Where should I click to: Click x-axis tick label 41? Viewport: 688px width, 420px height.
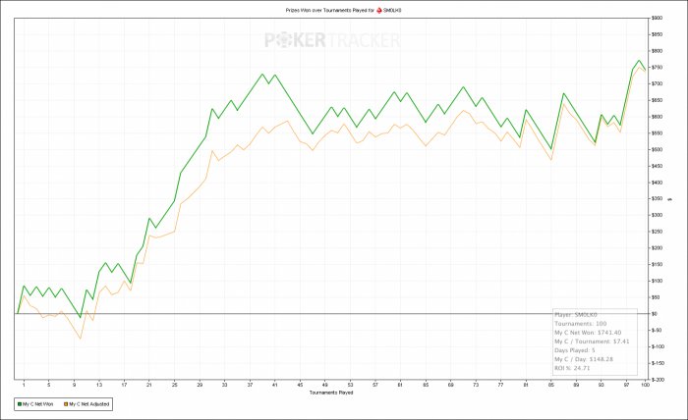pyautogui.click(x=275, y=385)
